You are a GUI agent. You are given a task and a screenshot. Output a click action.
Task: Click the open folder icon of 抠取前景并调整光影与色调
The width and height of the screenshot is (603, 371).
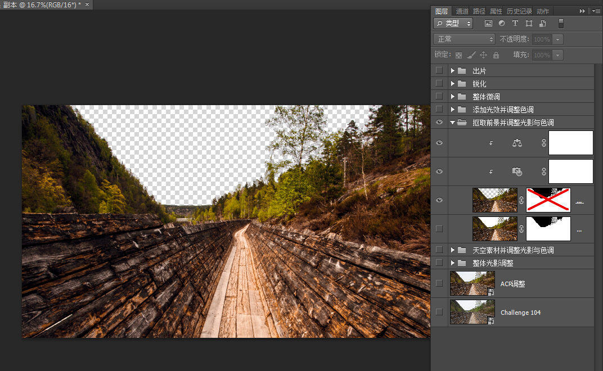coord(462,123)
